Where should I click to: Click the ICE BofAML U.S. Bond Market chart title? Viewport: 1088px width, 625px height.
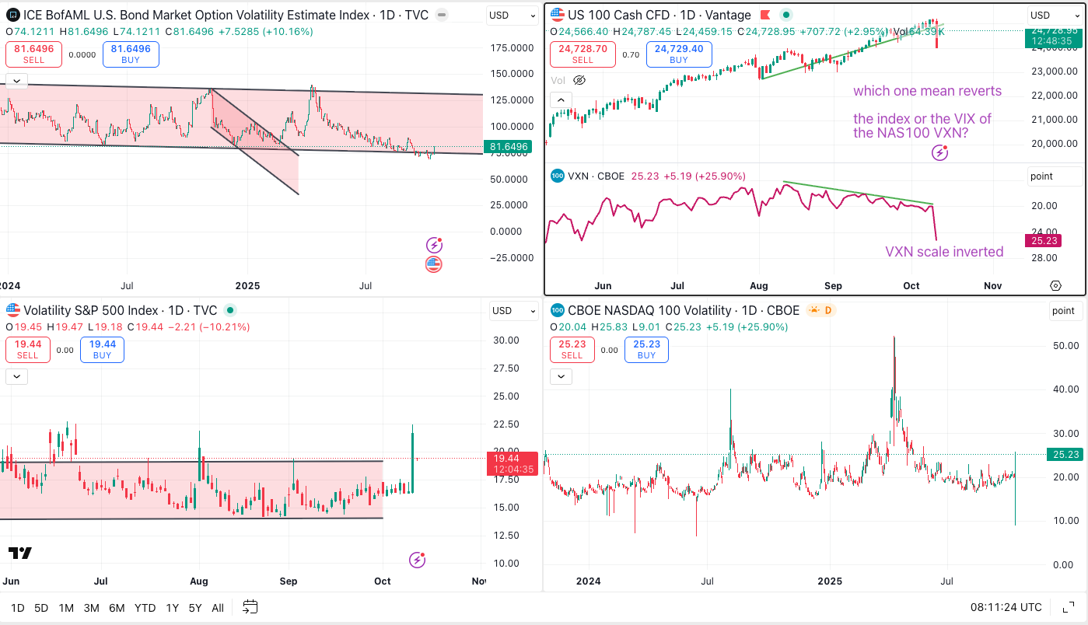(x=226, y=15)
